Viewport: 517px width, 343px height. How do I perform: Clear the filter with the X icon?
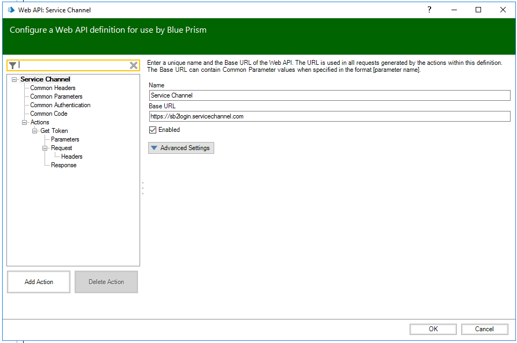[134, 65]
